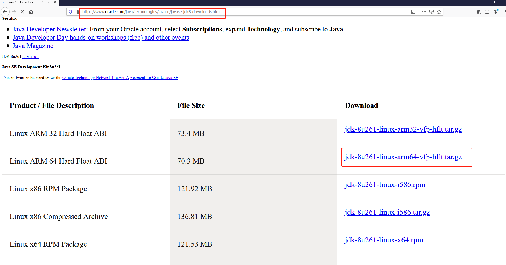The width and height of the screenshot is (506, 265).
Task: Restore down the Firefox window
Action: pyautogui.click(x=493, y=2)
